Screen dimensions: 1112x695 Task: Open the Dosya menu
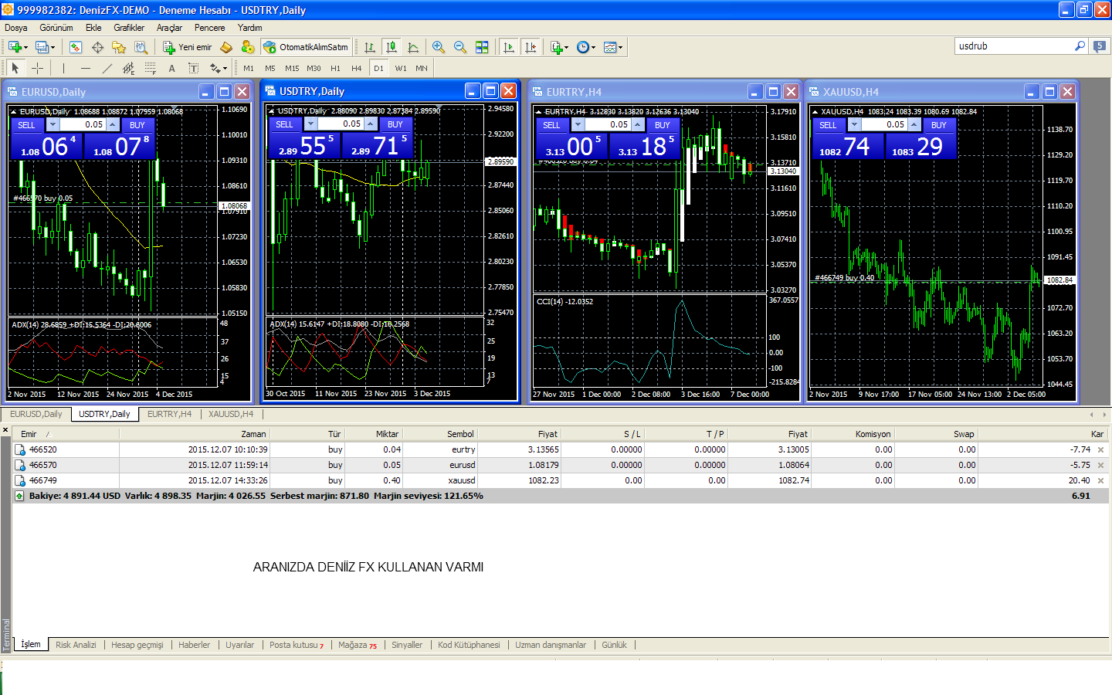pos(16,28)
